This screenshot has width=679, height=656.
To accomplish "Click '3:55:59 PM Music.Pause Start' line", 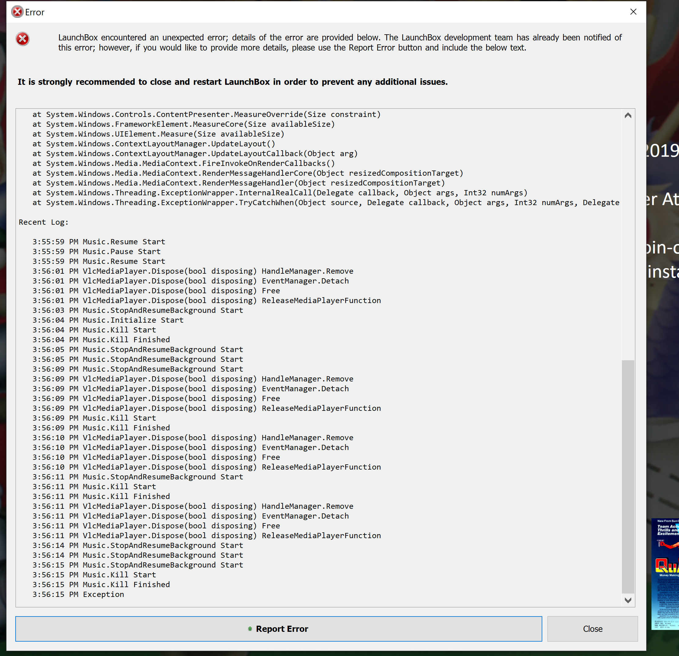I will point(97,251).
